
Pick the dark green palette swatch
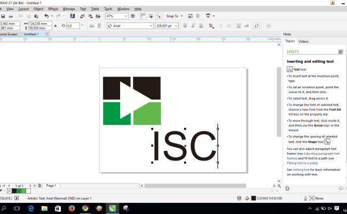19,191
